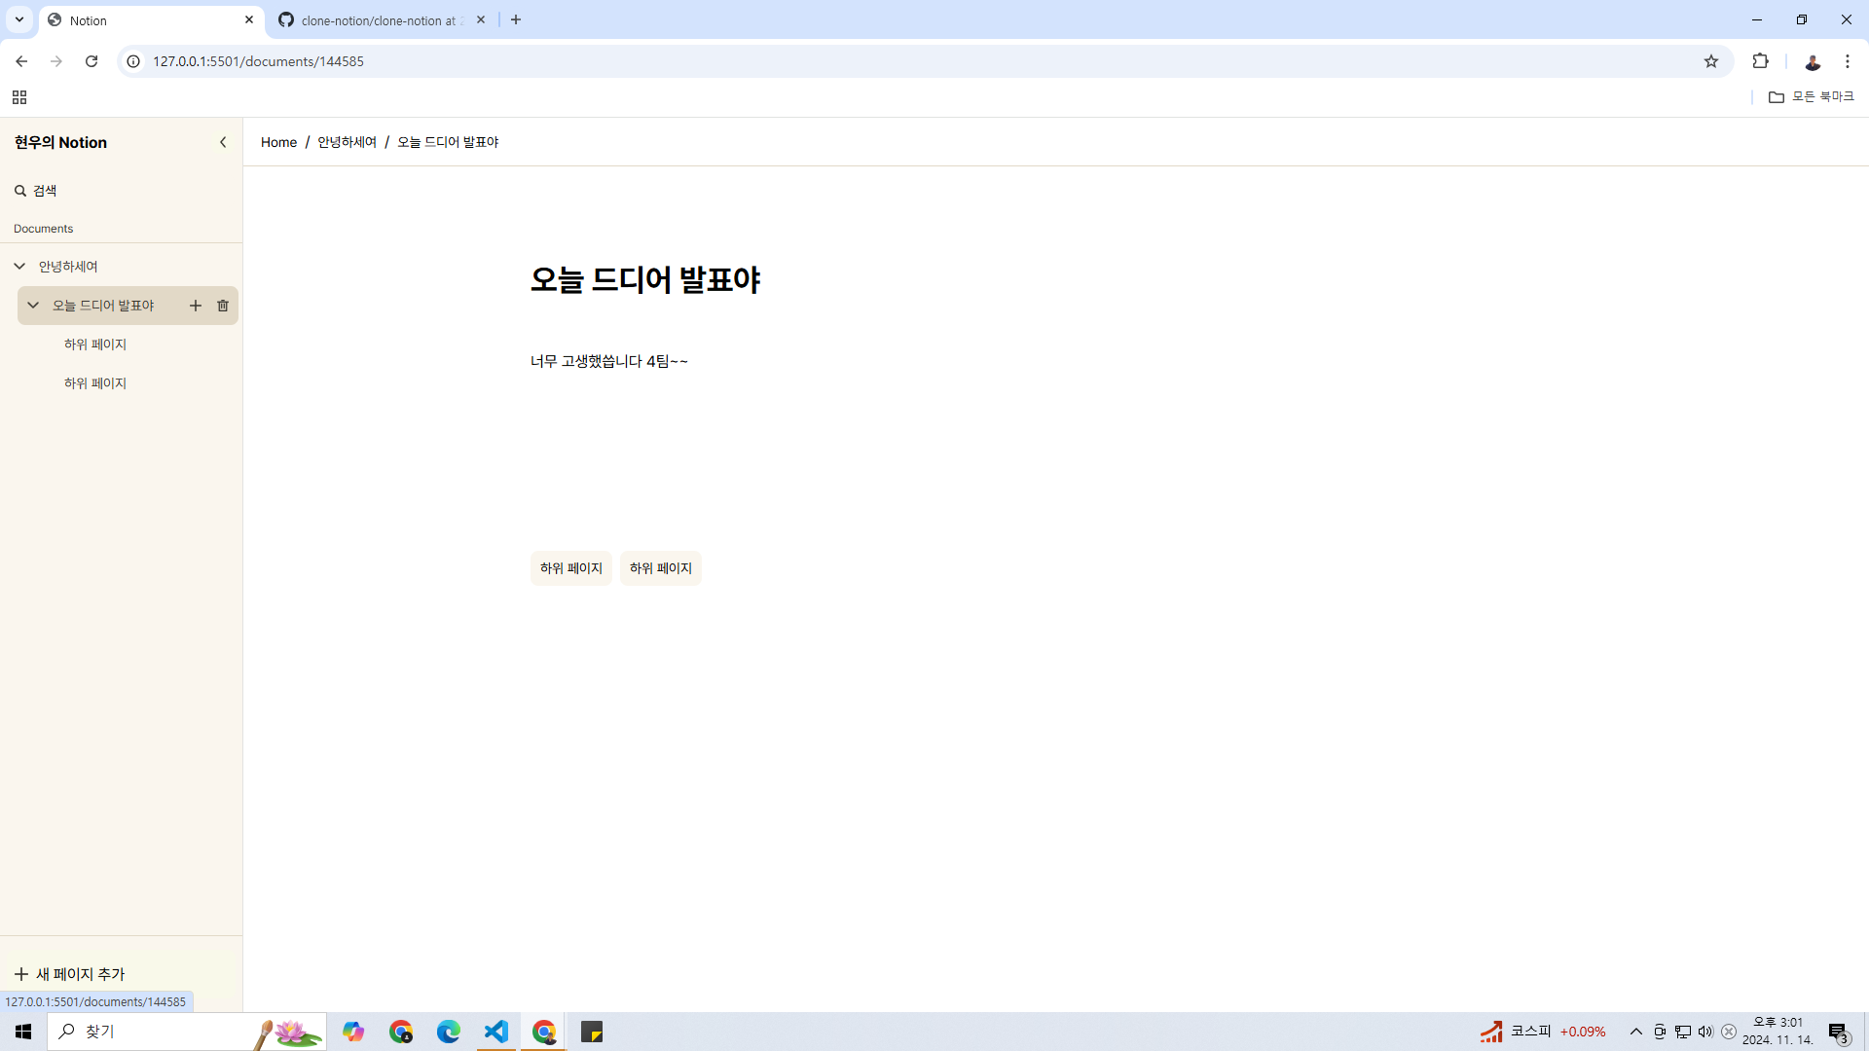Click the Home breadcrumb link
Viewport: 1869px width, 1051px height.
[x=278, y=142]
